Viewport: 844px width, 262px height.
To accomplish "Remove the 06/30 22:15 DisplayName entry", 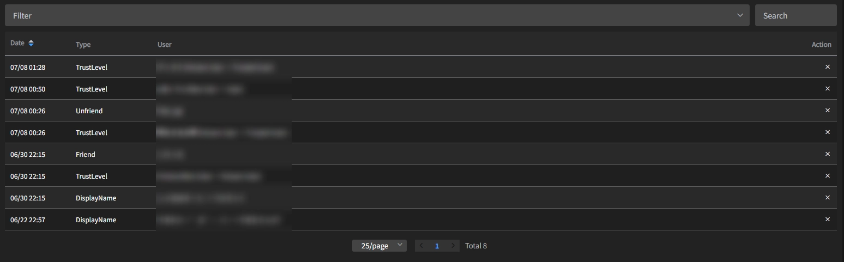I will pyautogui.click(x=827, y=198).
